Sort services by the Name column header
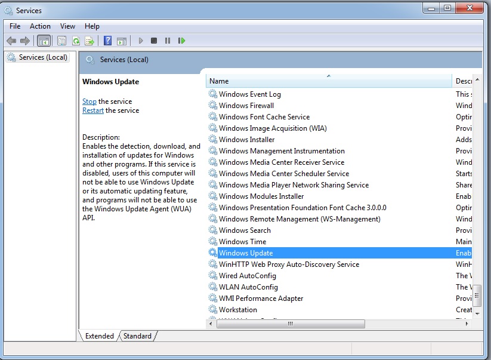Image resolution: width=491 pixels, height=360 pixels. tap(328, 81)
